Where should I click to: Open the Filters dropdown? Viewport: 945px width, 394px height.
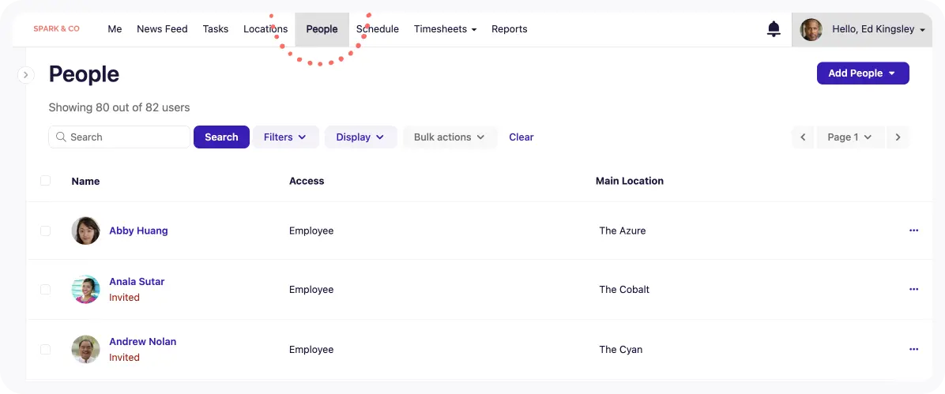285,137
